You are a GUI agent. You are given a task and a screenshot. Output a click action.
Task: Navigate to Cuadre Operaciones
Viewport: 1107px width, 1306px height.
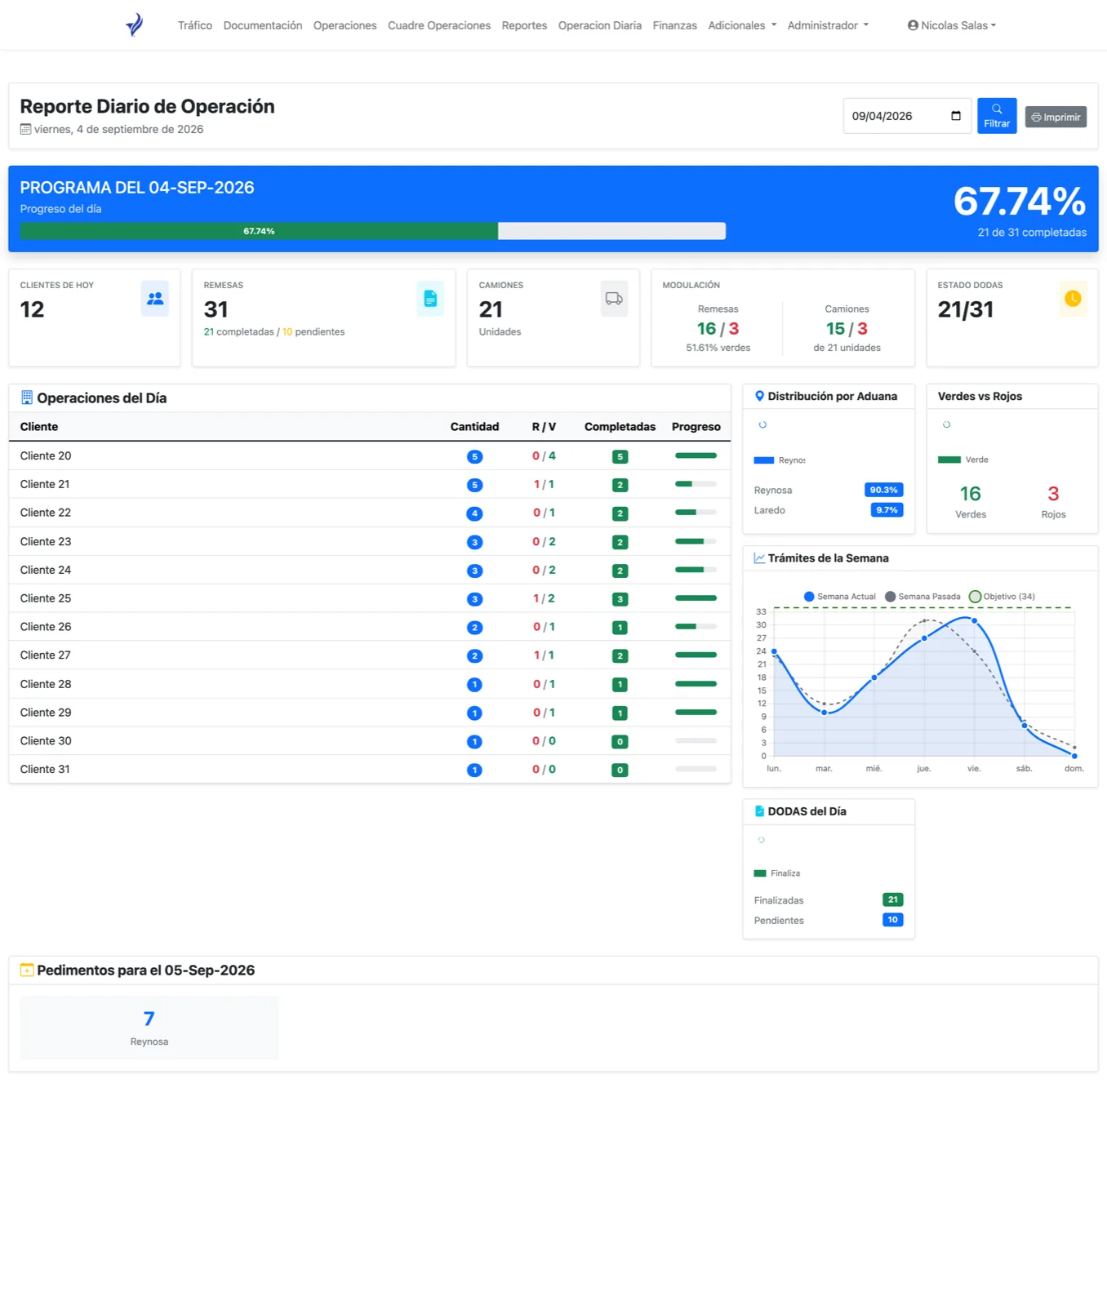[x=439, y=25]
